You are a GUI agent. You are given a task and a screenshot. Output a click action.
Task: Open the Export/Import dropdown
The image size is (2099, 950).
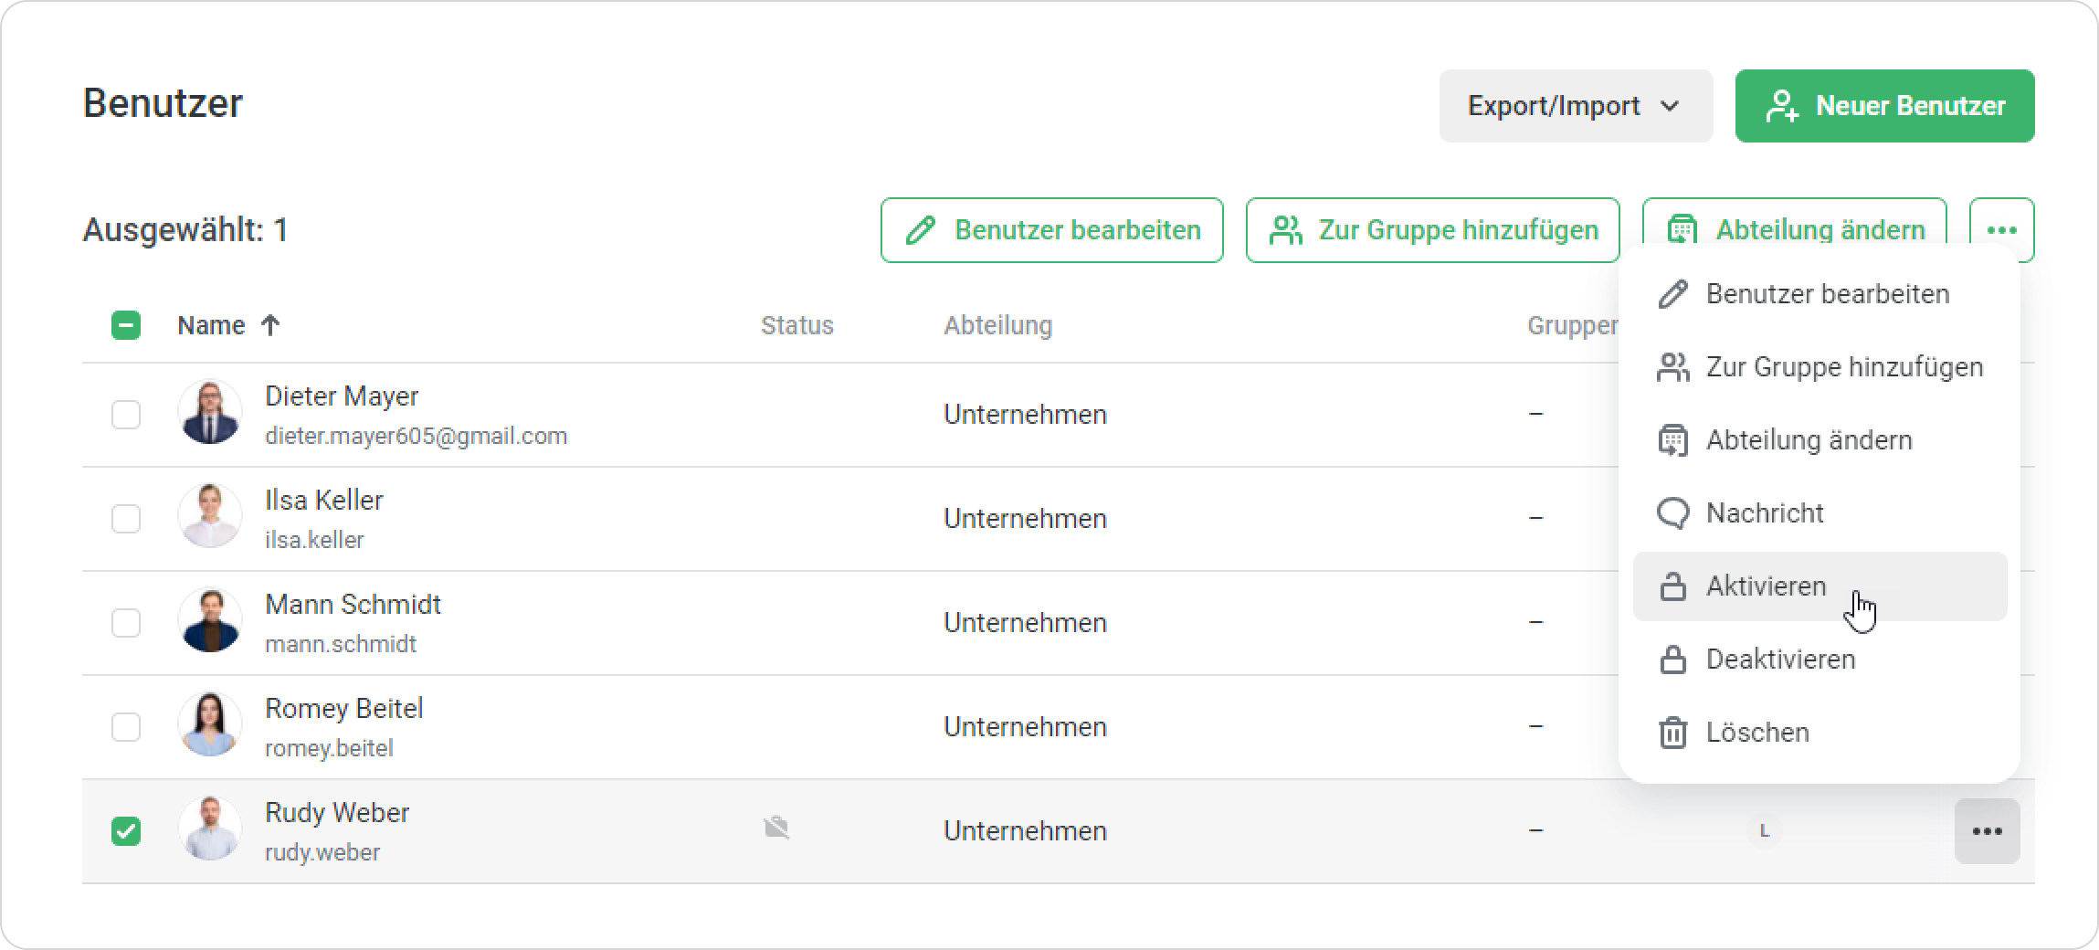(x=1576, y=106)
